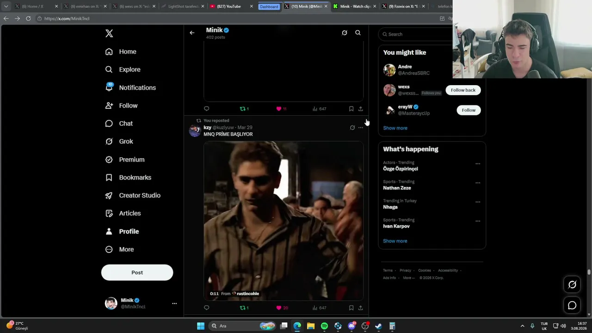Share the kzy post

361,308
